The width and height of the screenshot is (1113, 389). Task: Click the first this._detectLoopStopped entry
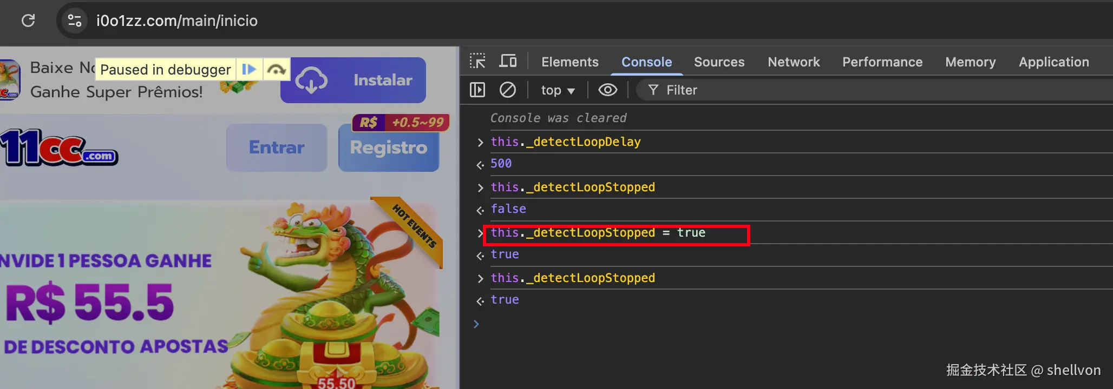coord(572,187)
